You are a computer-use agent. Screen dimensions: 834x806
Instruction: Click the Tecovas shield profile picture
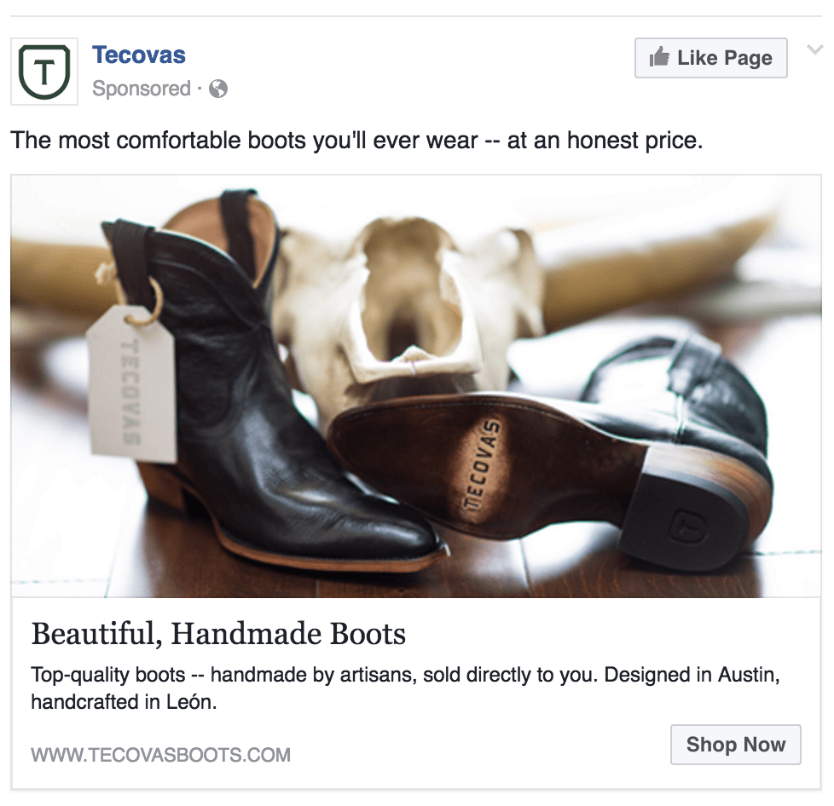click(x=44, y=72)
